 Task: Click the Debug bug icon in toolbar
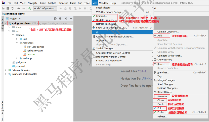[x=65, y=9]
